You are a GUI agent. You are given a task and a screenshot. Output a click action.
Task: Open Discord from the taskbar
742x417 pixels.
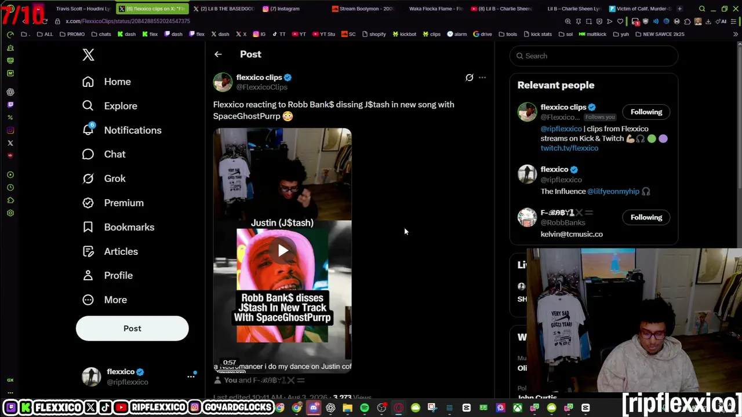click(314, 408)
